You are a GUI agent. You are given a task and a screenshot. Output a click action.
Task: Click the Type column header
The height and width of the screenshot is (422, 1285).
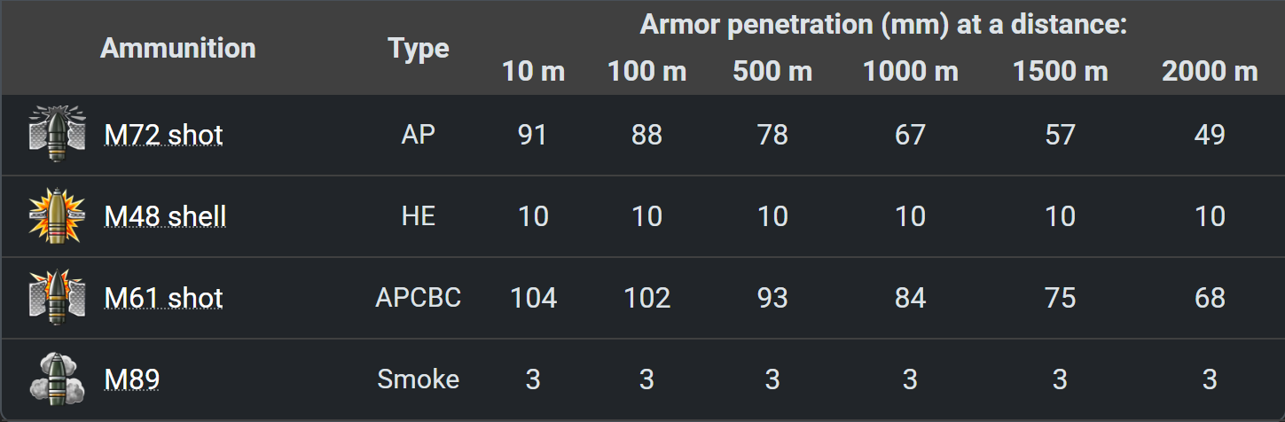coord(419,48)
